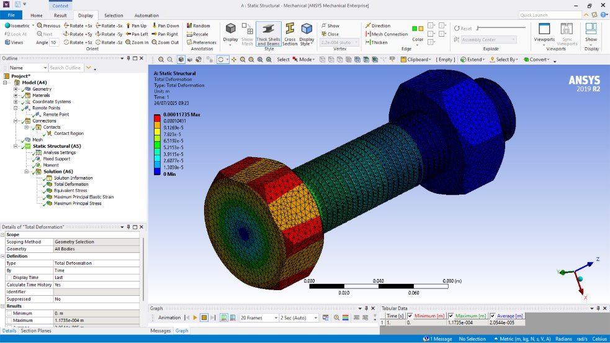
Task: Check the Minimum result checkbox in Details
Action: (x=9, y=313)
